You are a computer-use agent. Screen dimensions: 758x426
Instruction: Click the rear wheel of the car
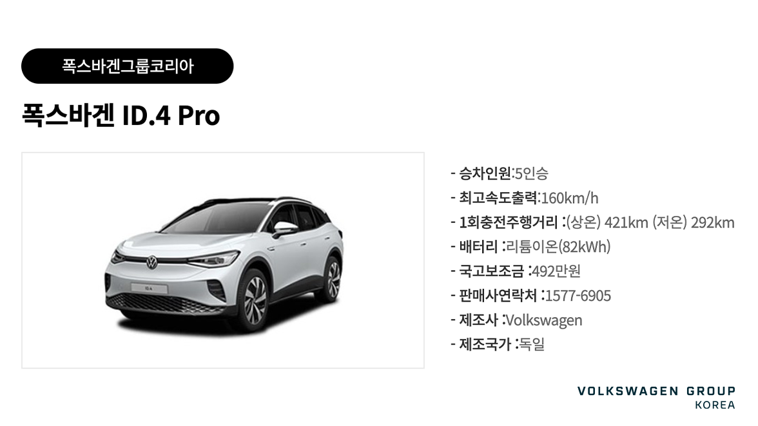tap(333, 279)
